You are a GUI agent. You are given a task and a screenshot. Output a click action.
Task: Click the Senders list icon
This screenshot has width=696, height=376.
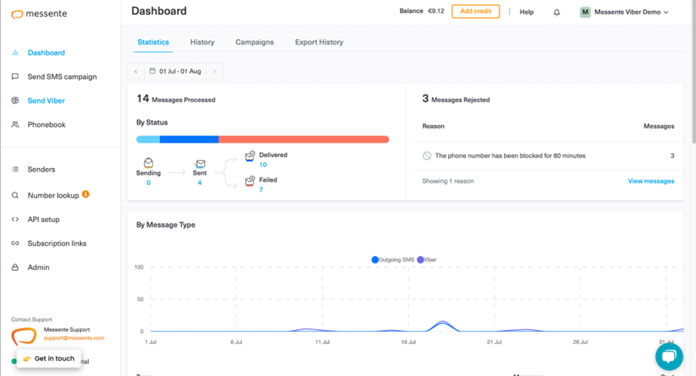(x=15, y=169)
